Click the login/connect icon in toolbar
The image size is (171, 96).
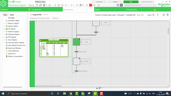(x=118, y=5)
